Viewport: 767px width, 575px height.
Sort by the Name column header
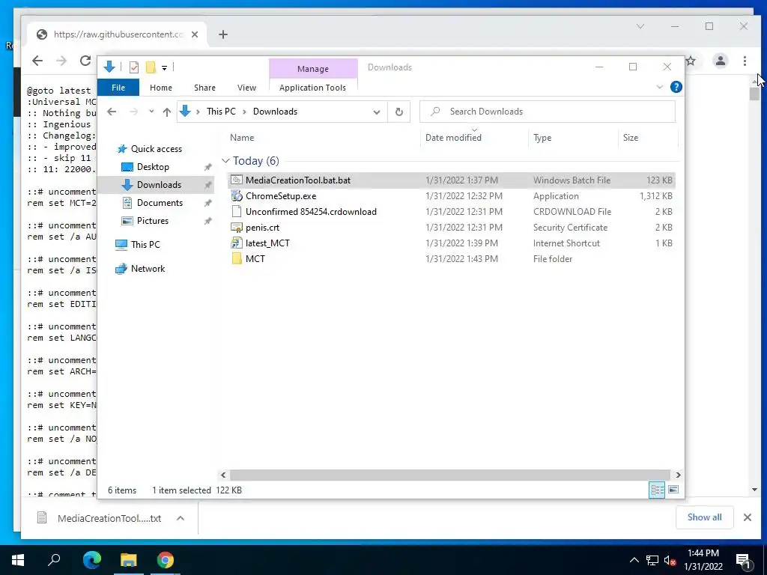click(242, 138)
